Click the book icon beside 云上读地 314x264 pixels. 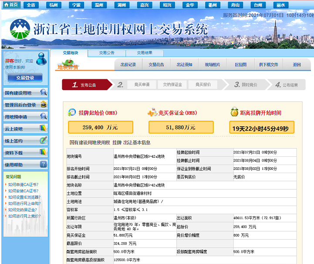43,129
